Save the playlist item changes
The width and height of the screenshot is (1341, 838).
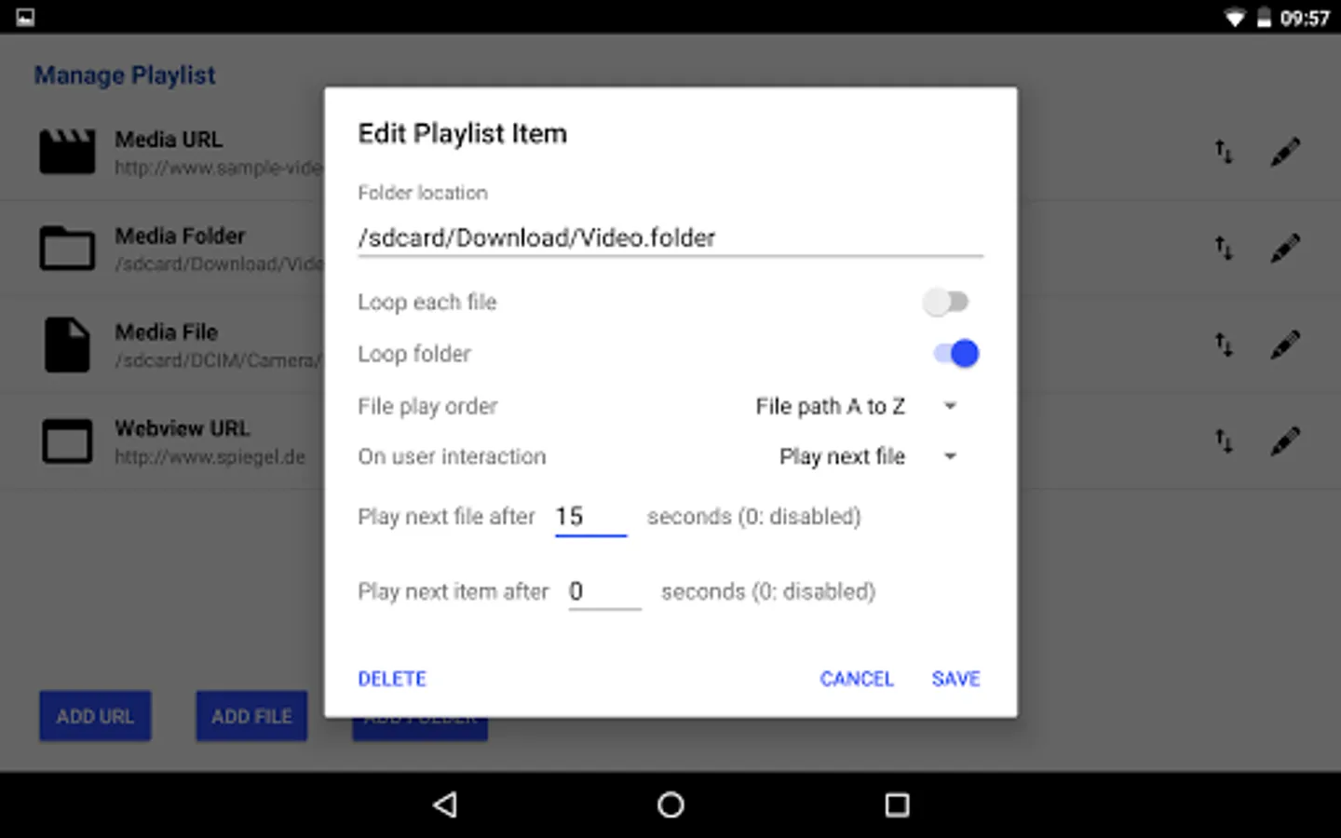[955, 679]
